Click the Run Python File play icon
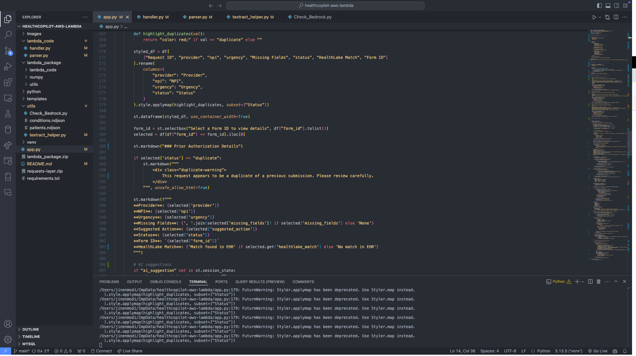Screen dimensions: 636x356 (x=594, y=17)
